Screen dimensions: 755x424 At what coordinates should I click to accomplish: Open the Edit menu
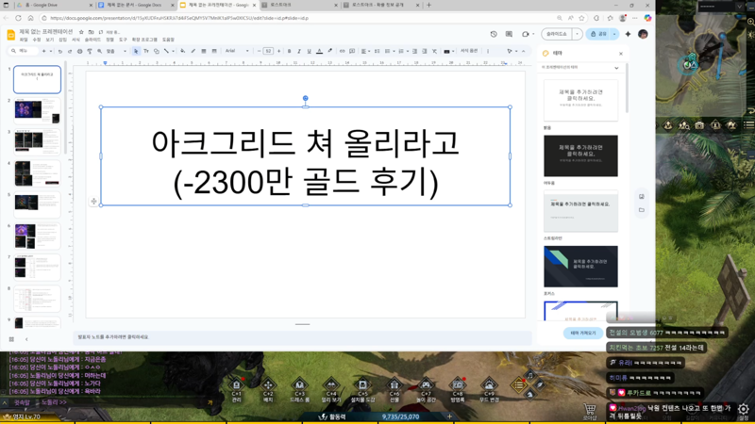pyautogui.click(x=37, y=40)
